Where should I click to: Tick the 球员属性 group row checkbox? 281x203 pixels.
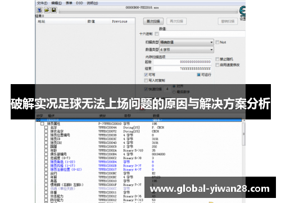point(42,124)
